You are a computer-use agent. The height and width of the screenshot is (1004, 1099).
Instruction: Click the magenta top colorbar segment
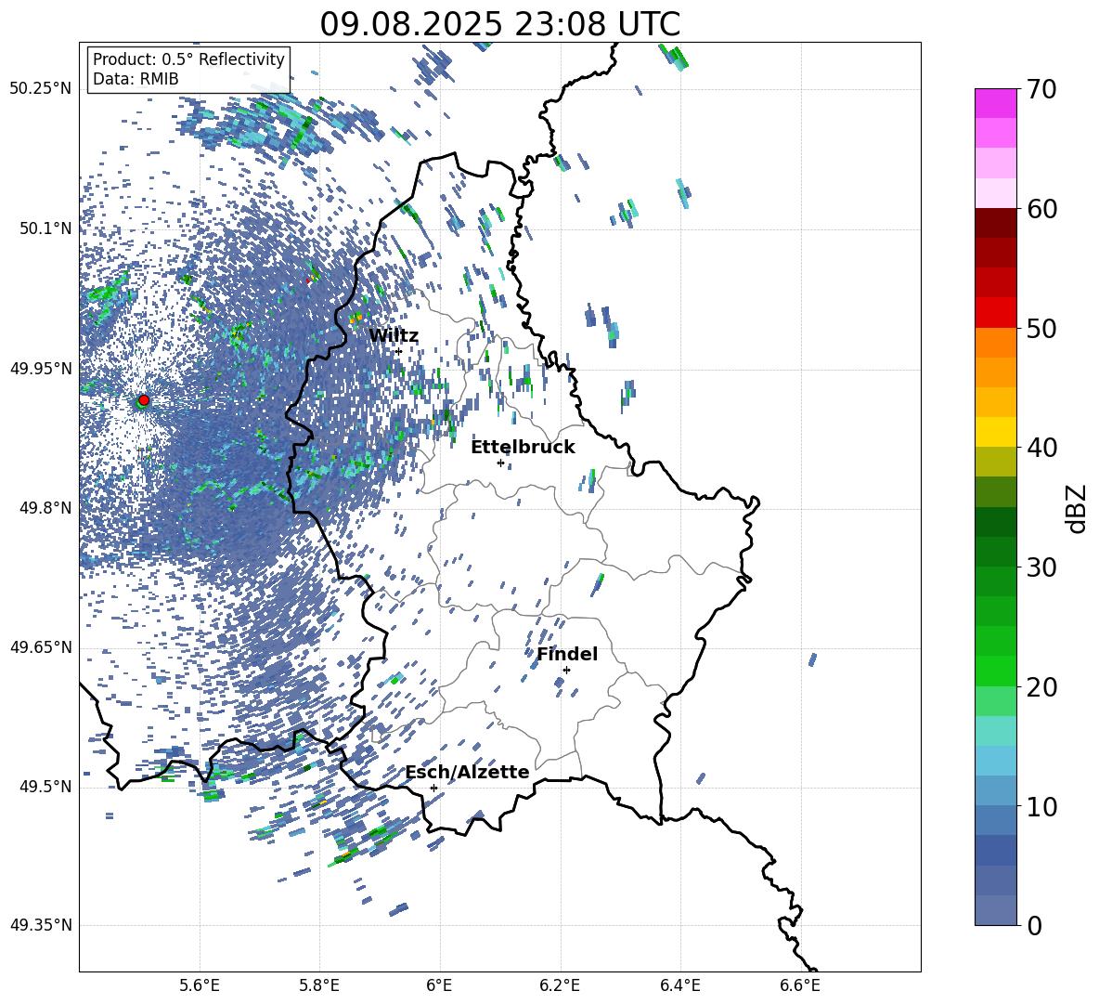click(x=996, y=104)
